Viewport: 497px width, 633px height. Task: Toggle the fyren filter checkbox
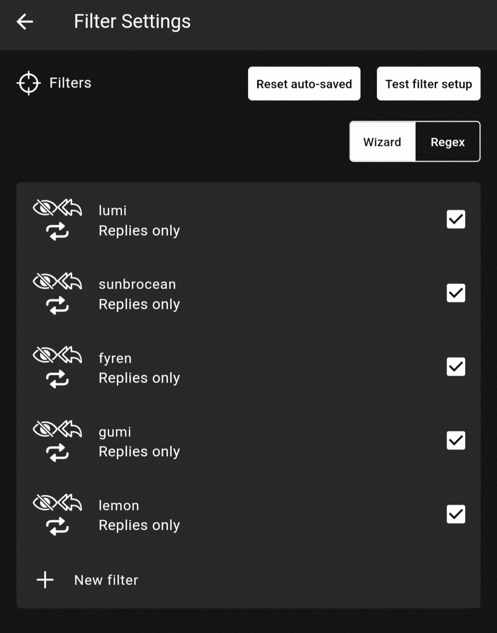[x=456, y=367]
